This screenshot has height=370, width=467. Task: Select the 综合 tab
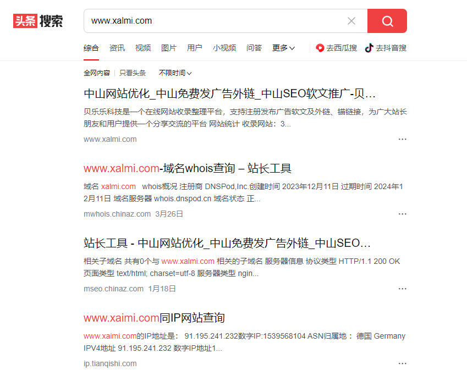click(91, 48)
